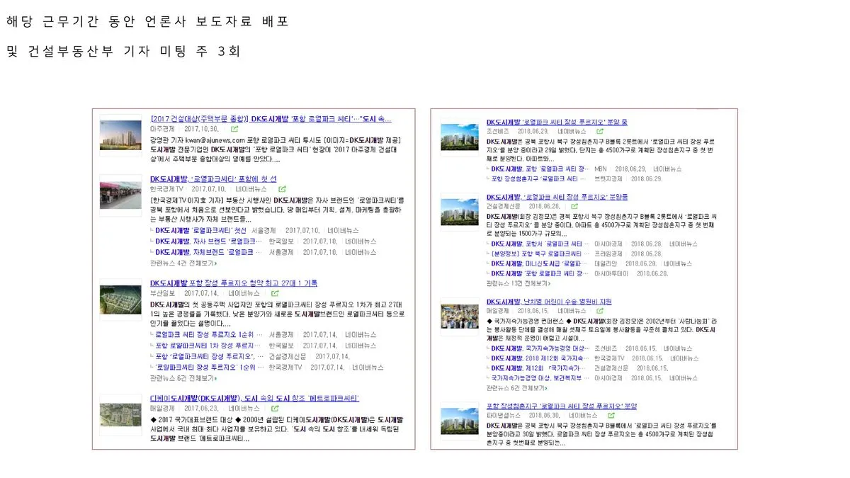Screen dimensions: 850x478
Task: Click the share icon beside 건설경제신문 article date
Action: (574, 206)
